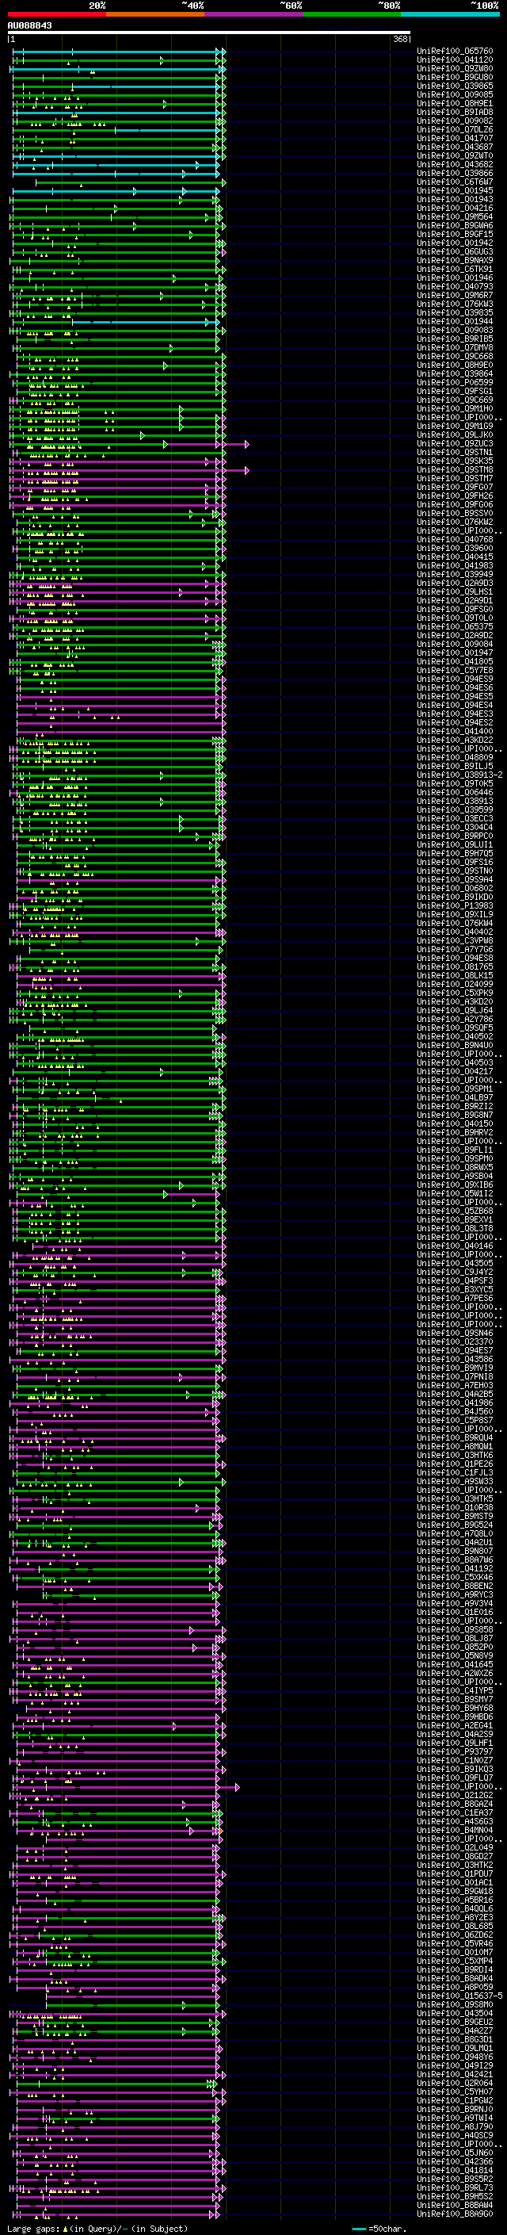
Task: Click the UniRef100_Q3ECC3 label
Action: point(455,819)
